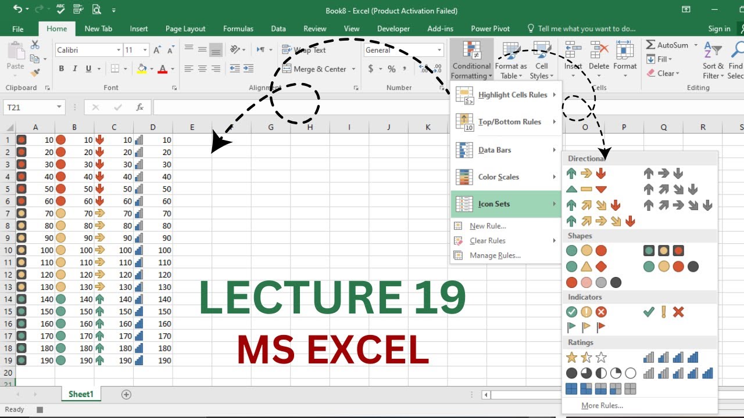Select 3 Flags indicator icon set
The width and height of the screenshot is (744, 418).
586,327
